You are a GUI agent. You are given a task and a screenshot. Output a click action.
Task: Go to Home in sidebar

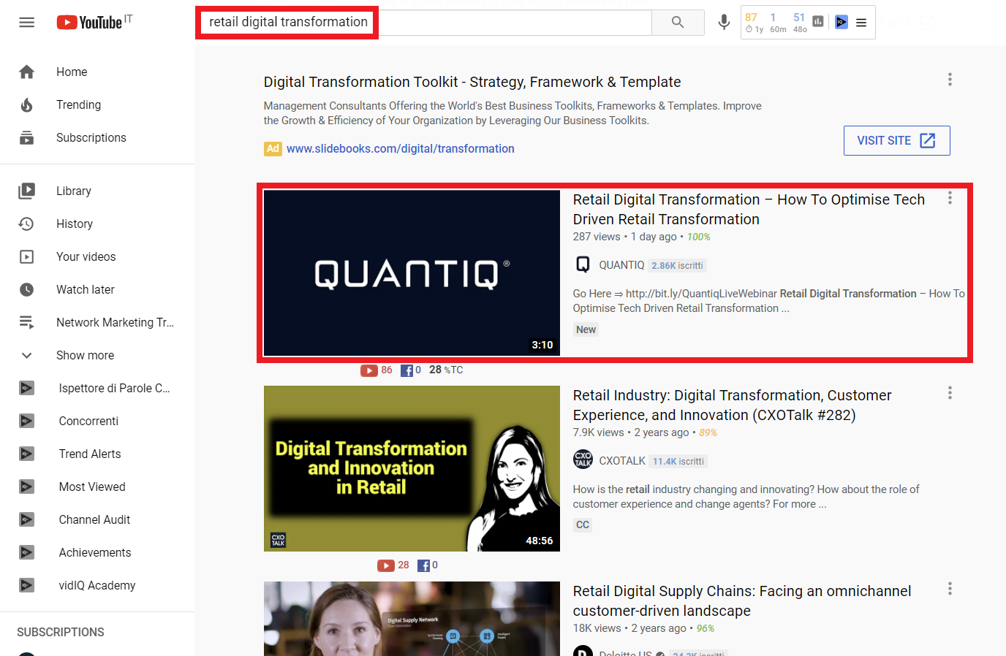(x=97, y=72)
